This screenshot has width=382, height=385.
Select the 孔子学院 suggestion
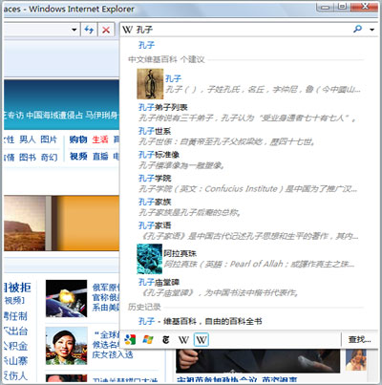point(155,178)
